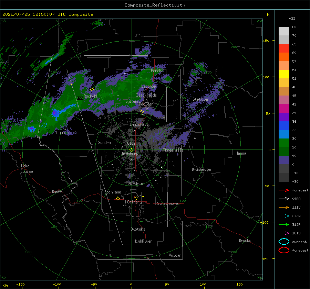The image size is (310, 289).
Task: Click the orange 111V arrow icon
Action: [284, 207]
